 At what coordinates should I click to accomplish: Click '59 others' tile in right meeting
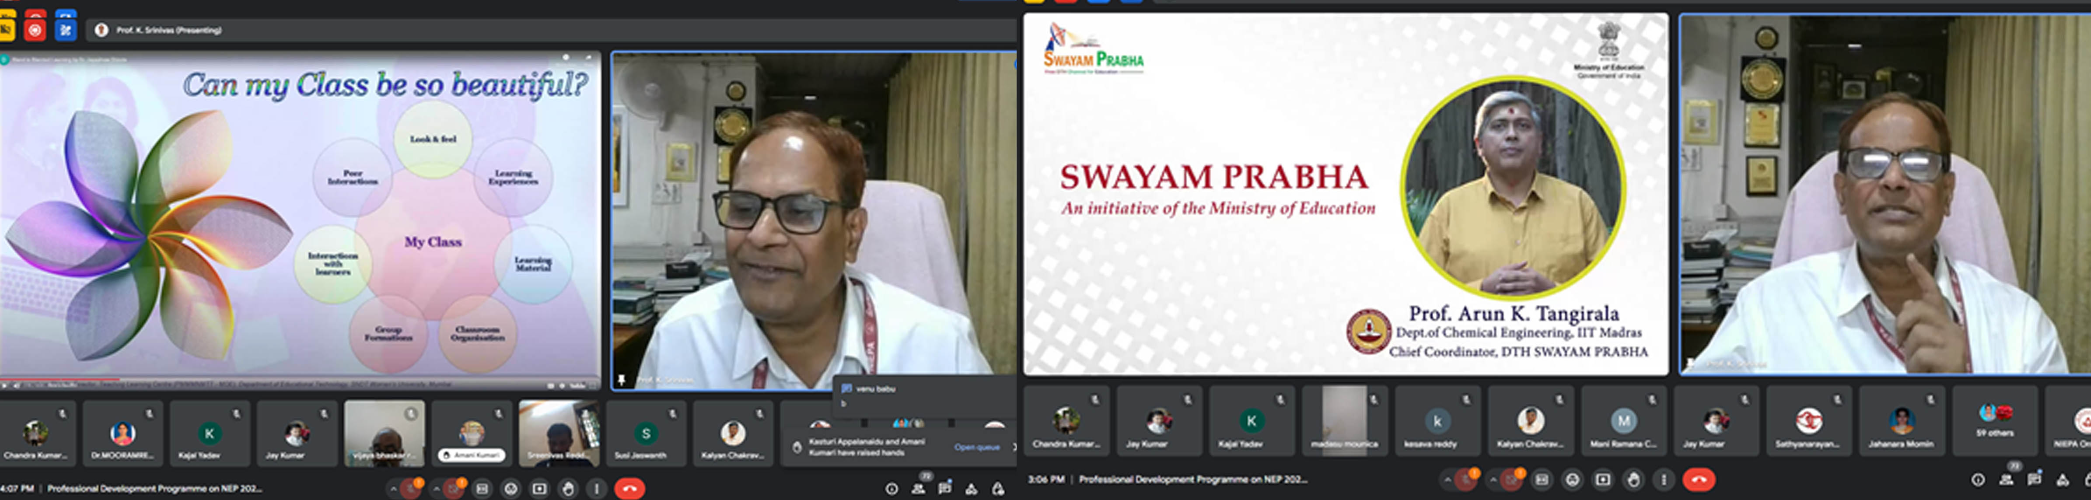[x=1994, y=420]
